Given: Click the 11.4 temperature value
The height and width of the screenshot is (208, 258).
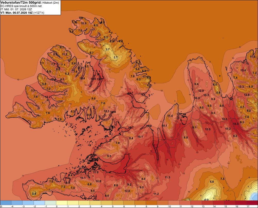Looking at the screenshot, I should tap(170, 116).
